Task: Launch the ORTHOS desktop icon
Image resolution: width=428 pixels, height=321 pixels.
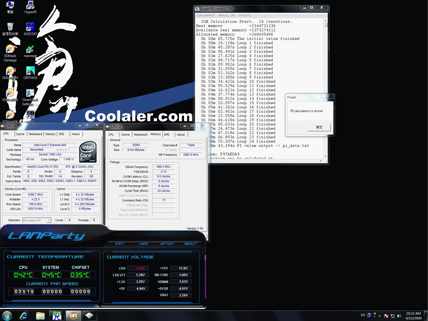Action: pyautogui.click(x=30, y=73)
